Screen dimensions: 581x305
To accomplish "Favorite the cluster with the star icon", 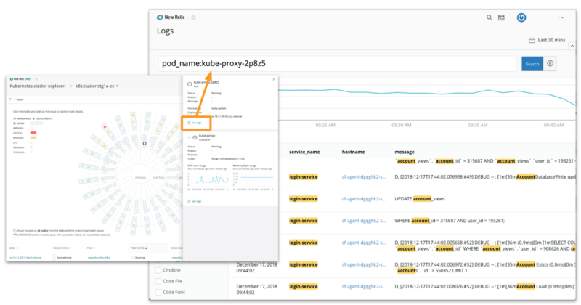I will click(70, 86).
